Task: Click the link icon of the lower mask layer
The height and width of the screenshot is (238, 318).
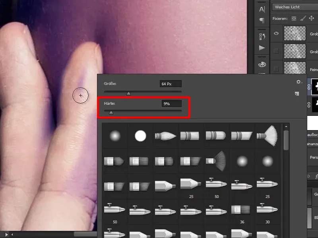Action: (x=309, y=105)
